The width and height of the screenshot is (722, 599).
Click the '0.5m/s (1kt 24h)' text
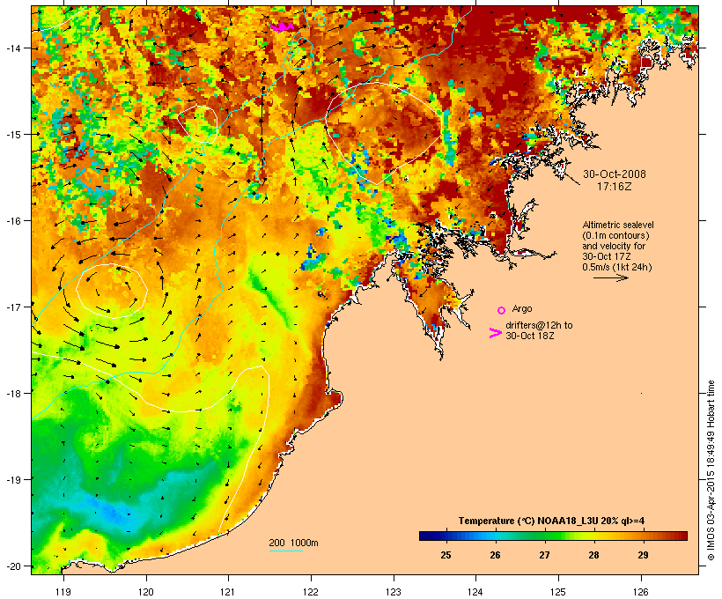coord(617,267)
